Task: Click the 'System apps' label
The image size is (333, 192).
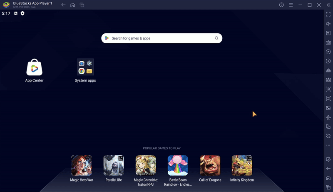Action: [85, 80]
